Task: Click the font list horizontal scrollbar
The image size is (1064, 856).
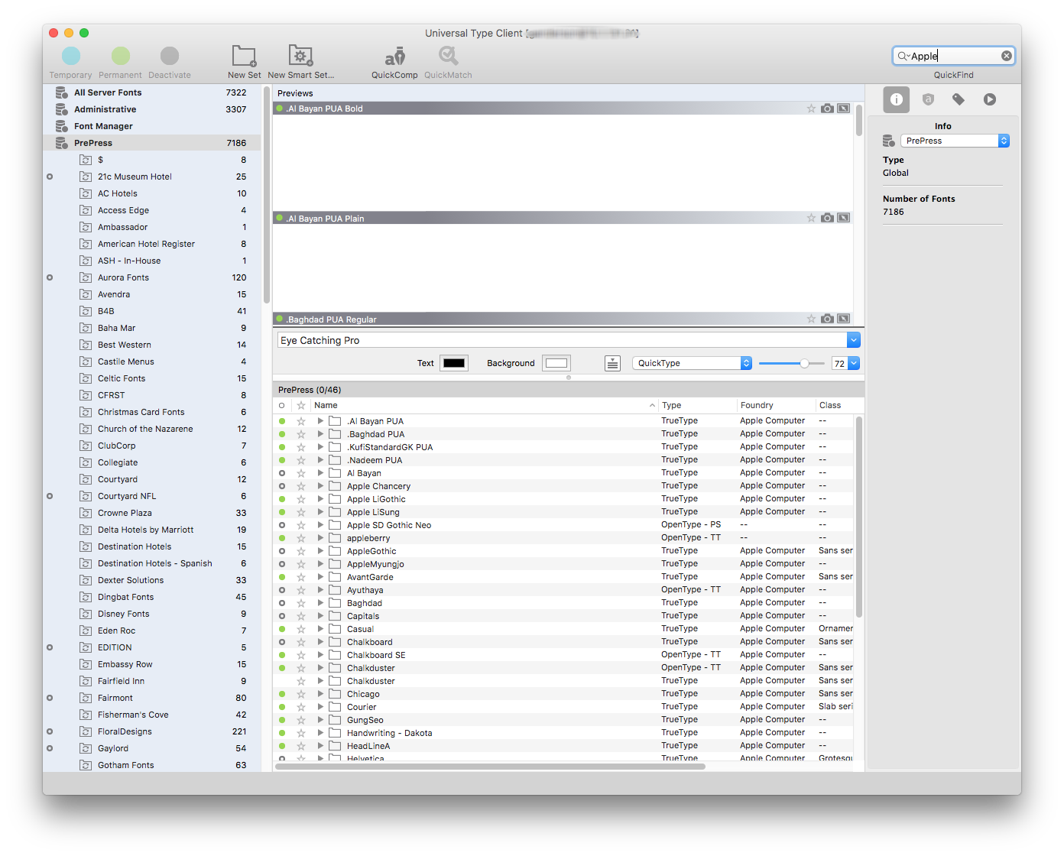Action: click(x=490, y=766)
